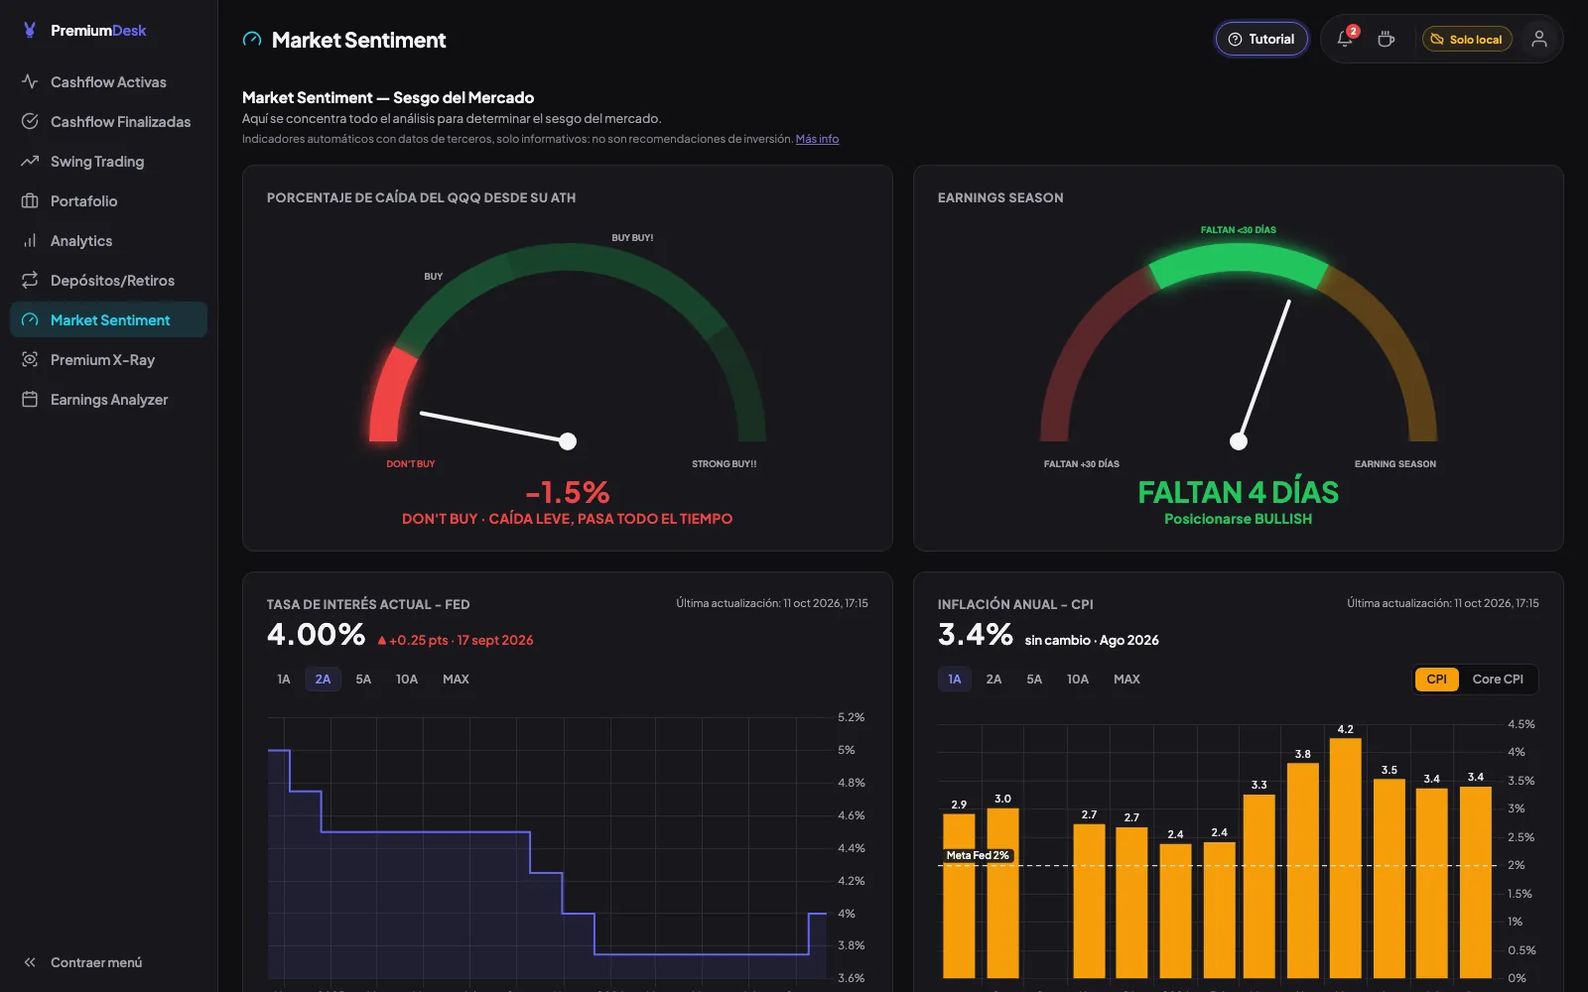The width and height of the screenshot is (1588, 992).
Task: Click the 'FALTAN 4 DÍAS' text
Action: 1239,492
